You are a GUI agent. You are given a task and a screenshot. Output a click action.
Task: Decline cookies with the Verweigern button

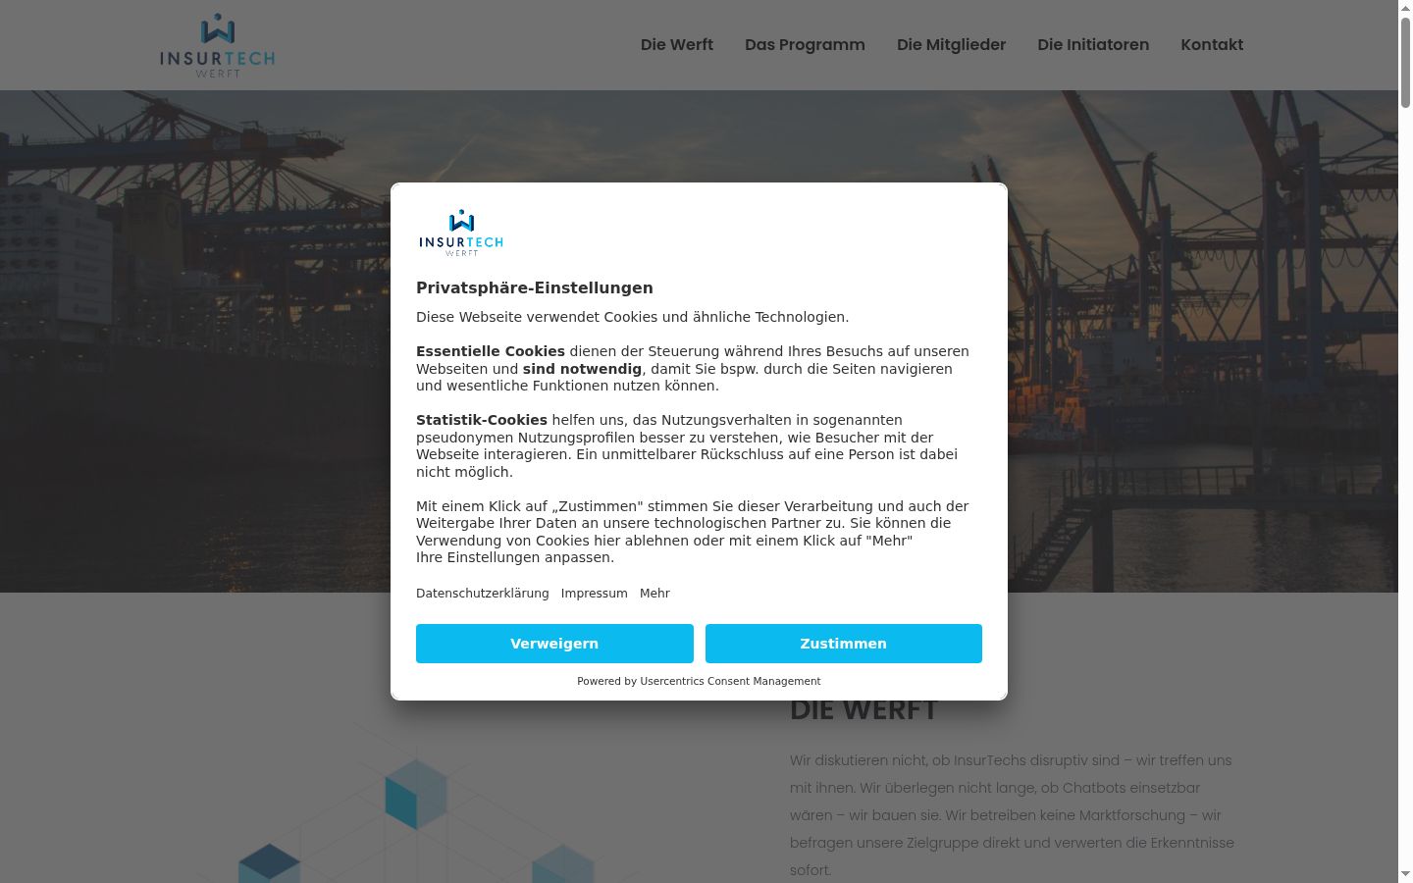tap(554, 644)
